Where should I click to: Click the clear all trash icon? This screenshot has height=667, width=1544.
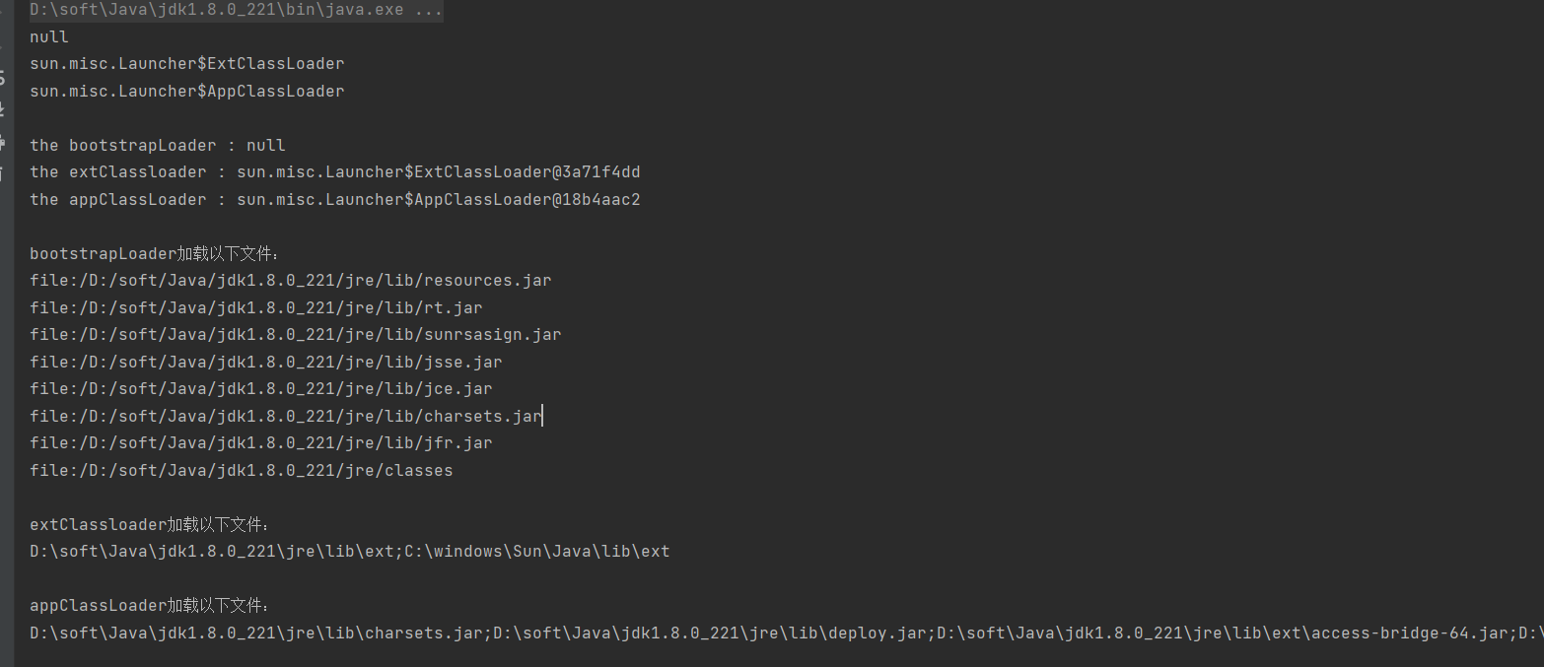[x=2, y=172]
